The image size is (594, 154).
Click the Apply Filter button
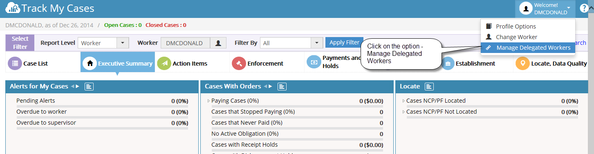pos(344,42)
